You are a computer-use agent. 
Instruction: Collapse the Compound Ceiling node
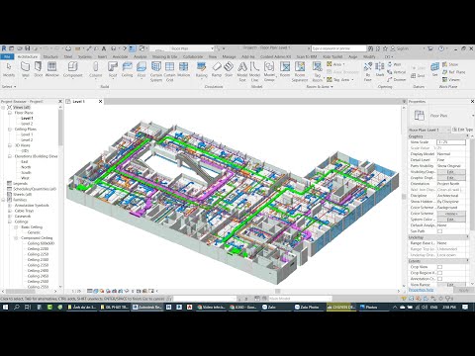16,238
